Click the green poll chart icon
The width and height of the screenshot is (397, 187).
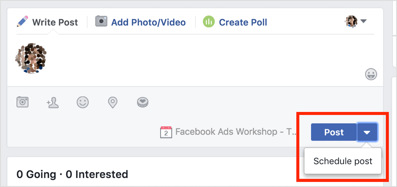(x=209, y=22)
